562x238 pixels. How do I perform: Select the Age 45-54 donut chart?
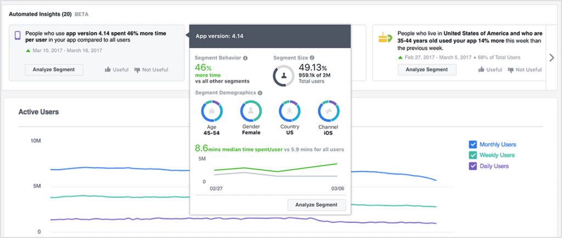(211, 111)
